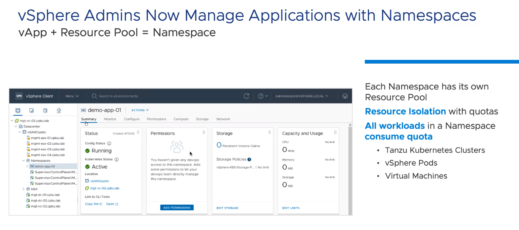
Task: Open the help dropdown menu
Action: (262, 96)
